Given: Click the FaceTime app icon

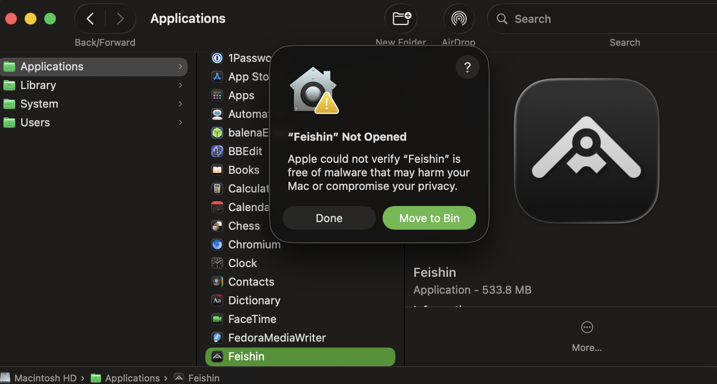Looking at the screenshot, I should pos(217,319).
